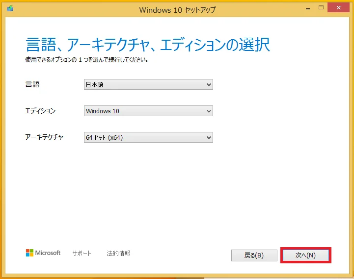Click the エディション label
This screenshot has height=279, width=354.
coord(40,111)
